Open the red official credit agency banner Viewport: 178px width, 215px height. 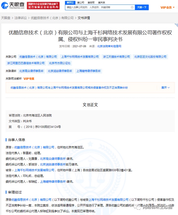click(43, 6)
